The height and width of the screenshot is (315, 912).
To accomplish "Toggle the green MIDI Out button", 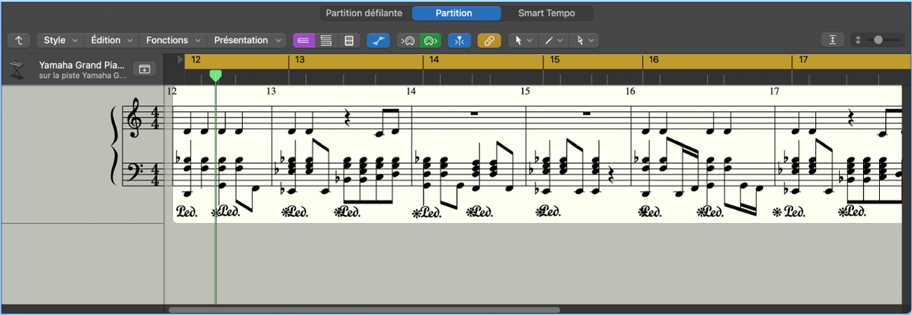I will coord(430,41).
